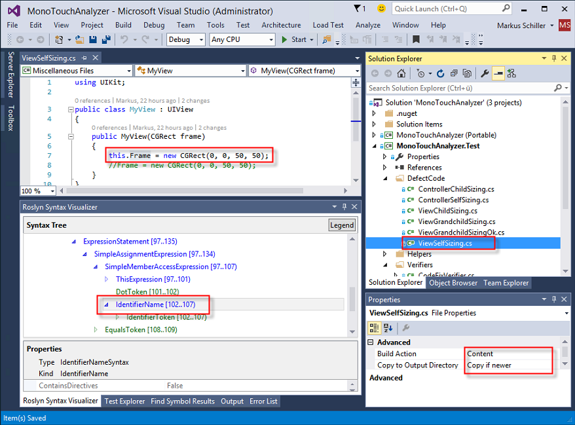
Task: Expand the Helpers folder node
Action: (x=385, y=253)
